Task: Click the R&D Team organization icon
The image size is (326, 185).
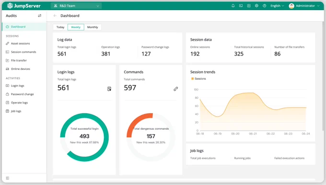Action: [x=56, y=6]
